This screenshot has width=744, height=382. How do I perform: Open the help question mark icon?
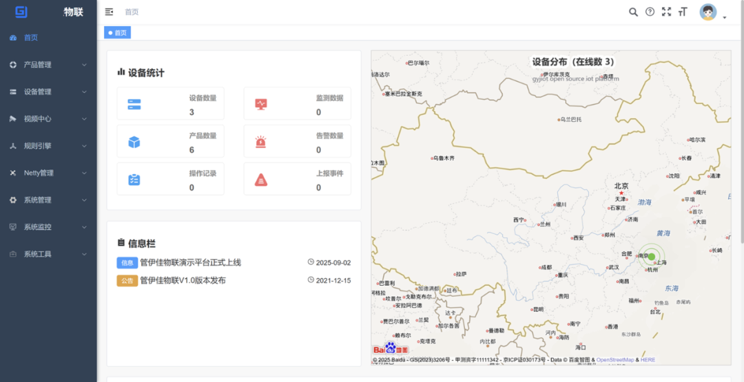coord(650,12)
